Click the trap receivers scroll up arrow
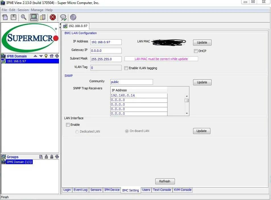The height and width of the screenshot is (200, 271). [187, 96]
